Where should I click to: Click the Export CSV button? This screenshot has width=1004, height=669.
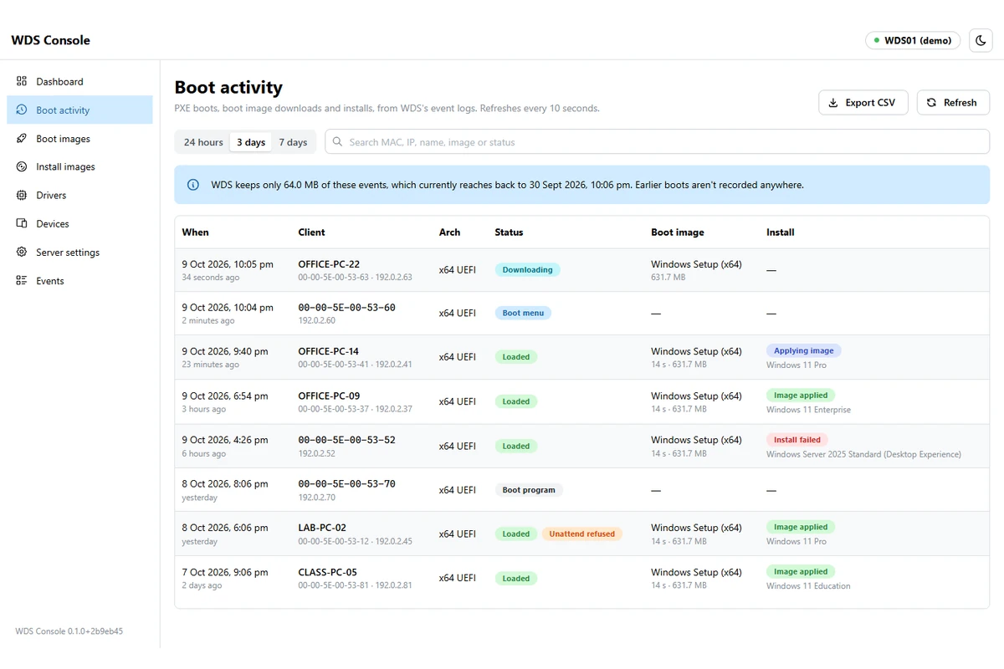pos(863,103)
